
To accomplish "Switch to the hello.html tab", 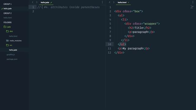I will pos(122,2).
